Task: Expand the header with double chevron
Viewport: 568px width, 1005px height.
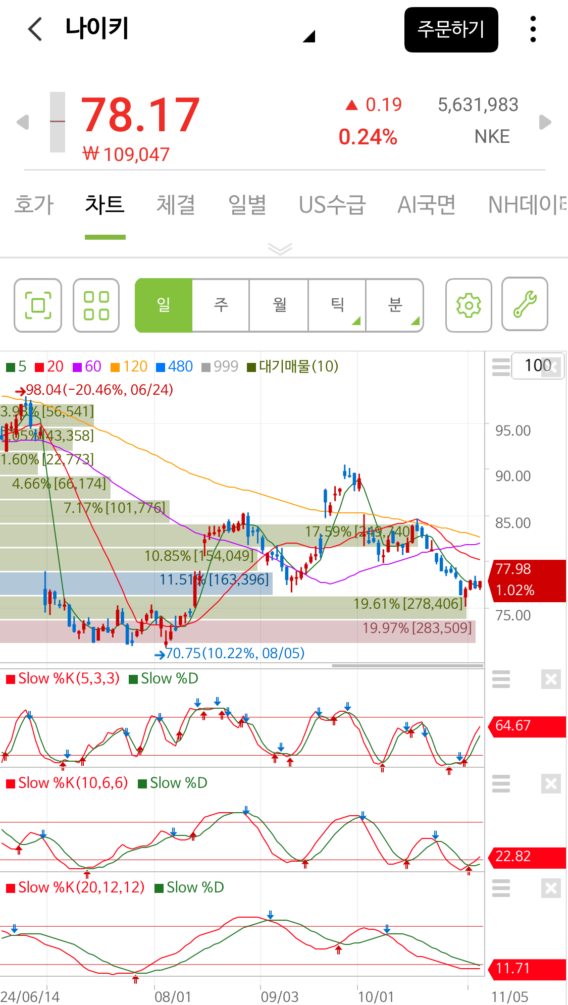Action: click(x=280, y=248)
